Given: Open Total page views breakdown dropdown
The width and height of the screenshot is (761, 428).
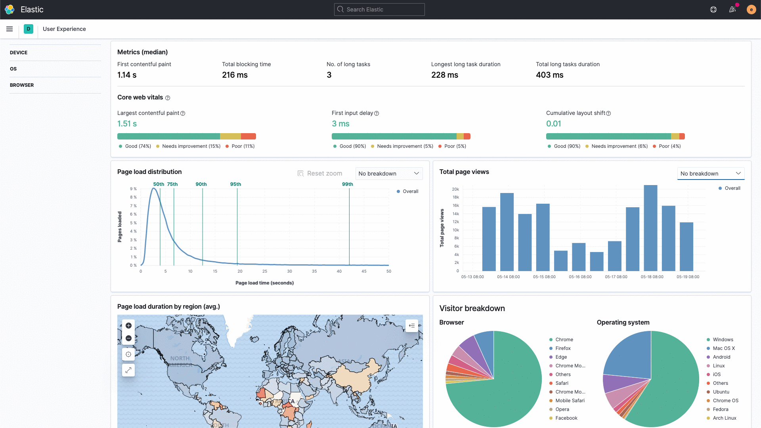Looking at the screenshot, I should pyautogui.click(x=710, y=174).
